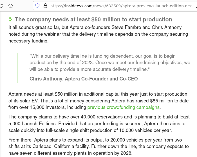Open the 'previous crowdfunding campaigns' link

click(123, 107)
